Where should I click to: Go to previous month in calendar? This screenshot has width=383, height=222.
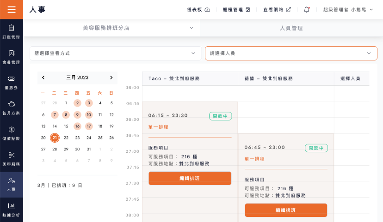coord(43,78)
